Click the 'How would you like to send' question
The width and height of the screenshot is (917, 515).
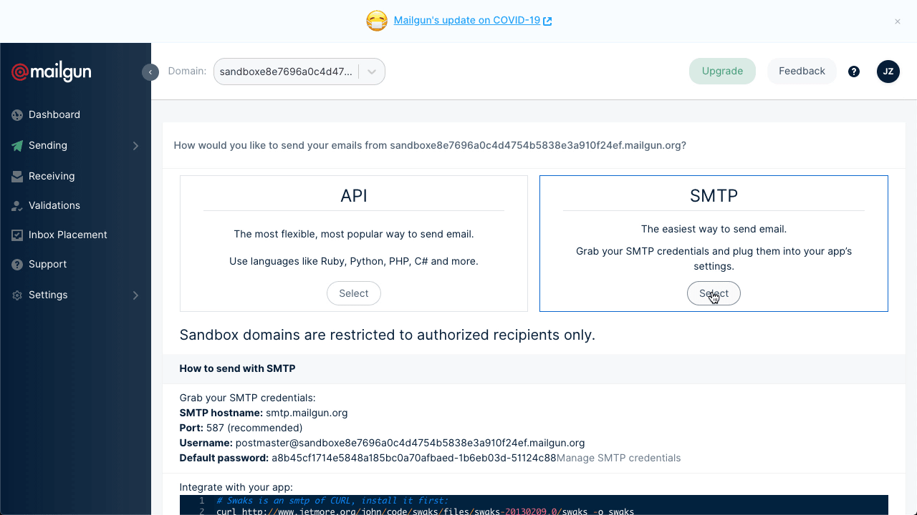click(430, 145)
